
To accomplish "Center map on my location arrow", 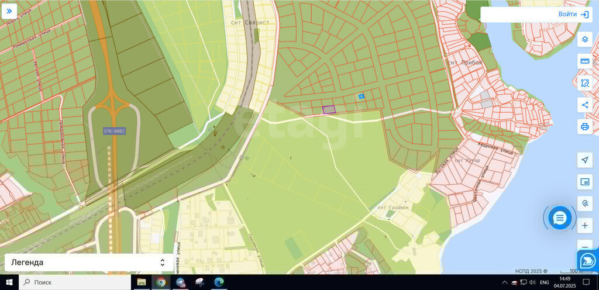I will click(584, 160).
